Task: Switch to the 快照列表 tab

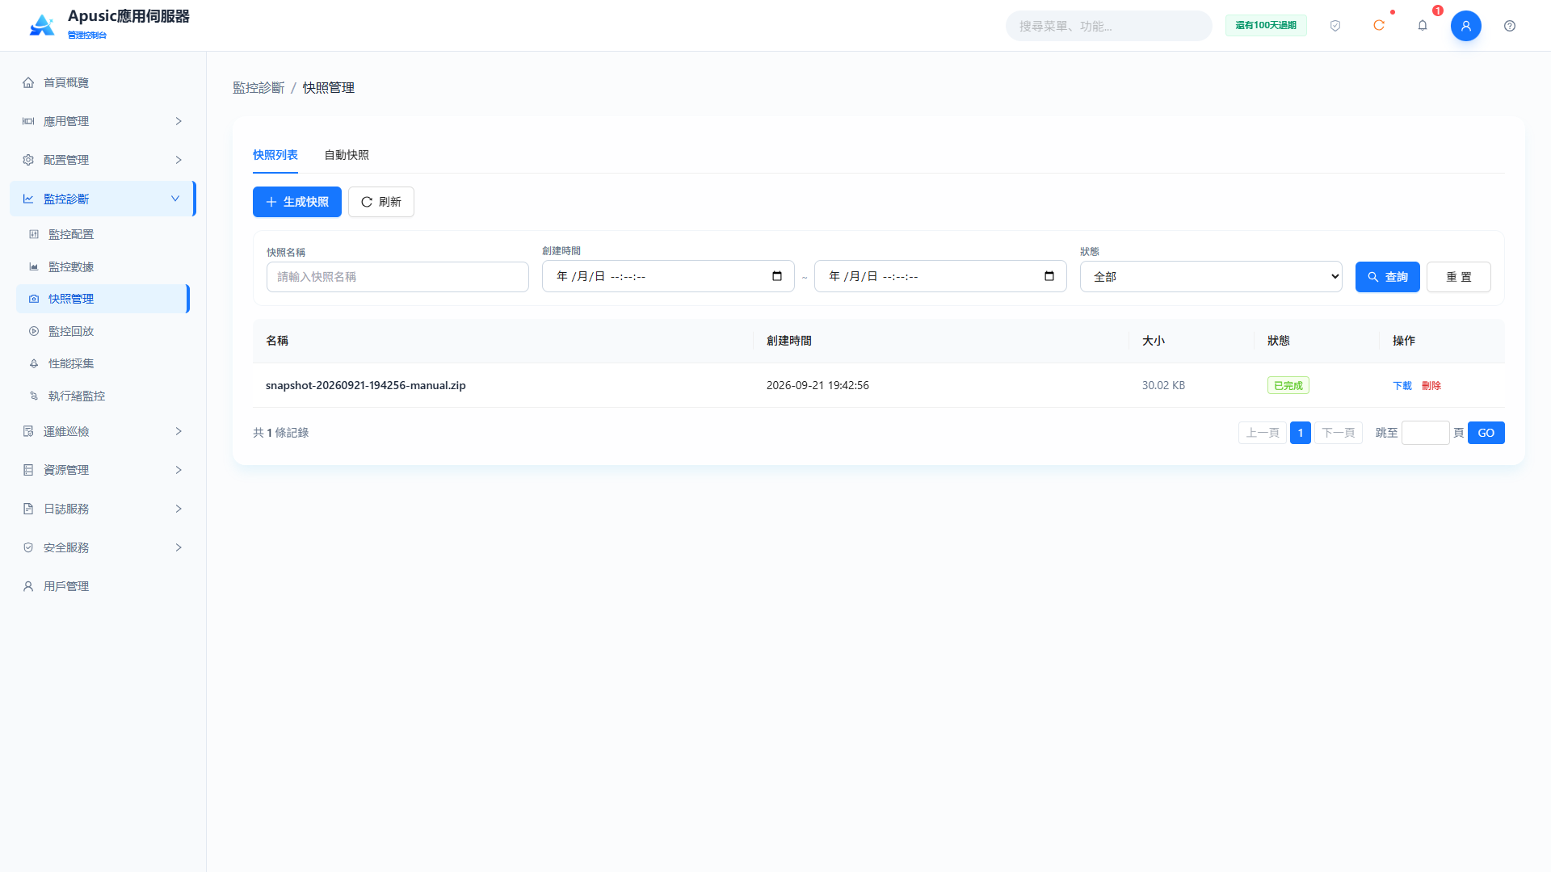Action: 275,155
